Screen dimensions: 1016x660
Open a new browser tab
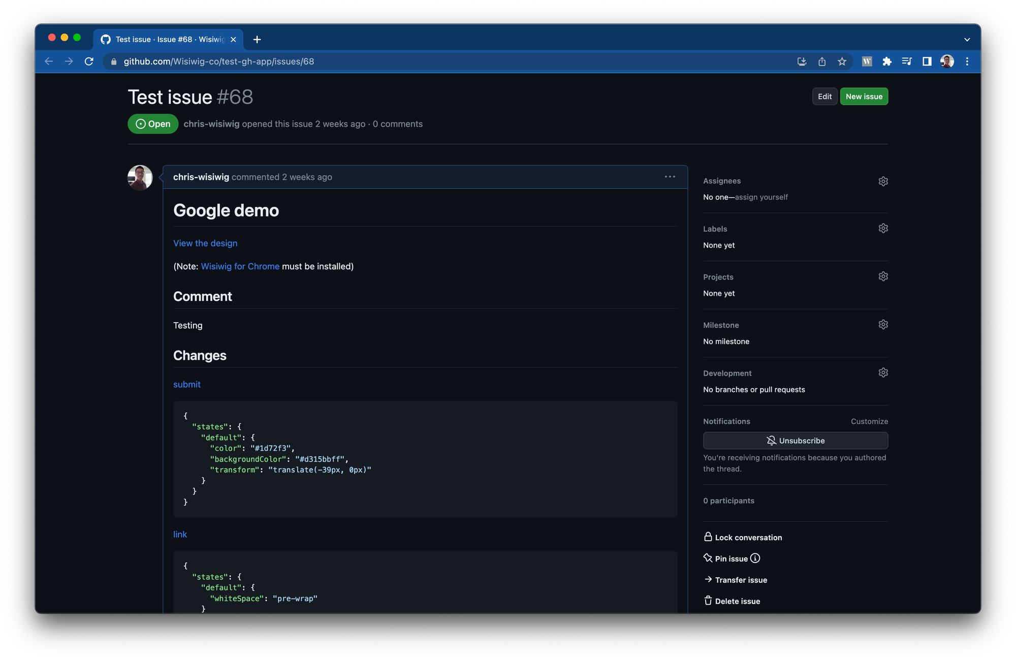click(x=257, y=40)
